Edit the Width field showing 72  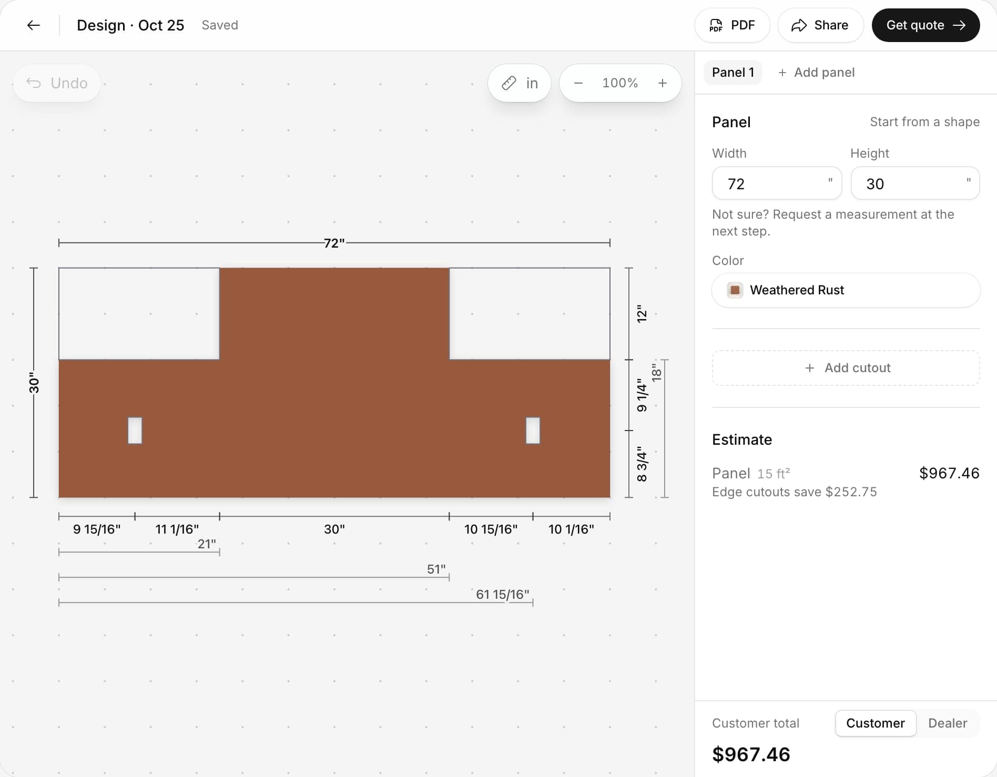[777, 183]
